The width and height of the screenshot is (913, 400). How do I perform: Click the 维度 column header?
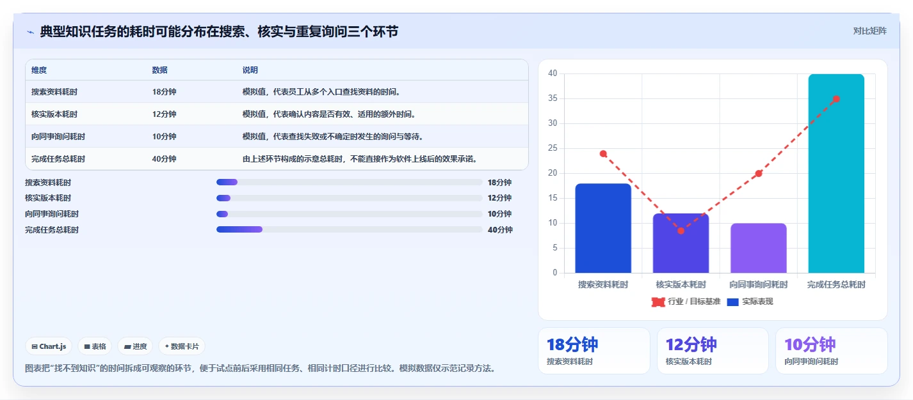tap(39, 70)
